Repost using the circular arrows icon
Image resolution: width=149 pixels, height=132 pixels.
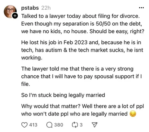pos(75,125)
